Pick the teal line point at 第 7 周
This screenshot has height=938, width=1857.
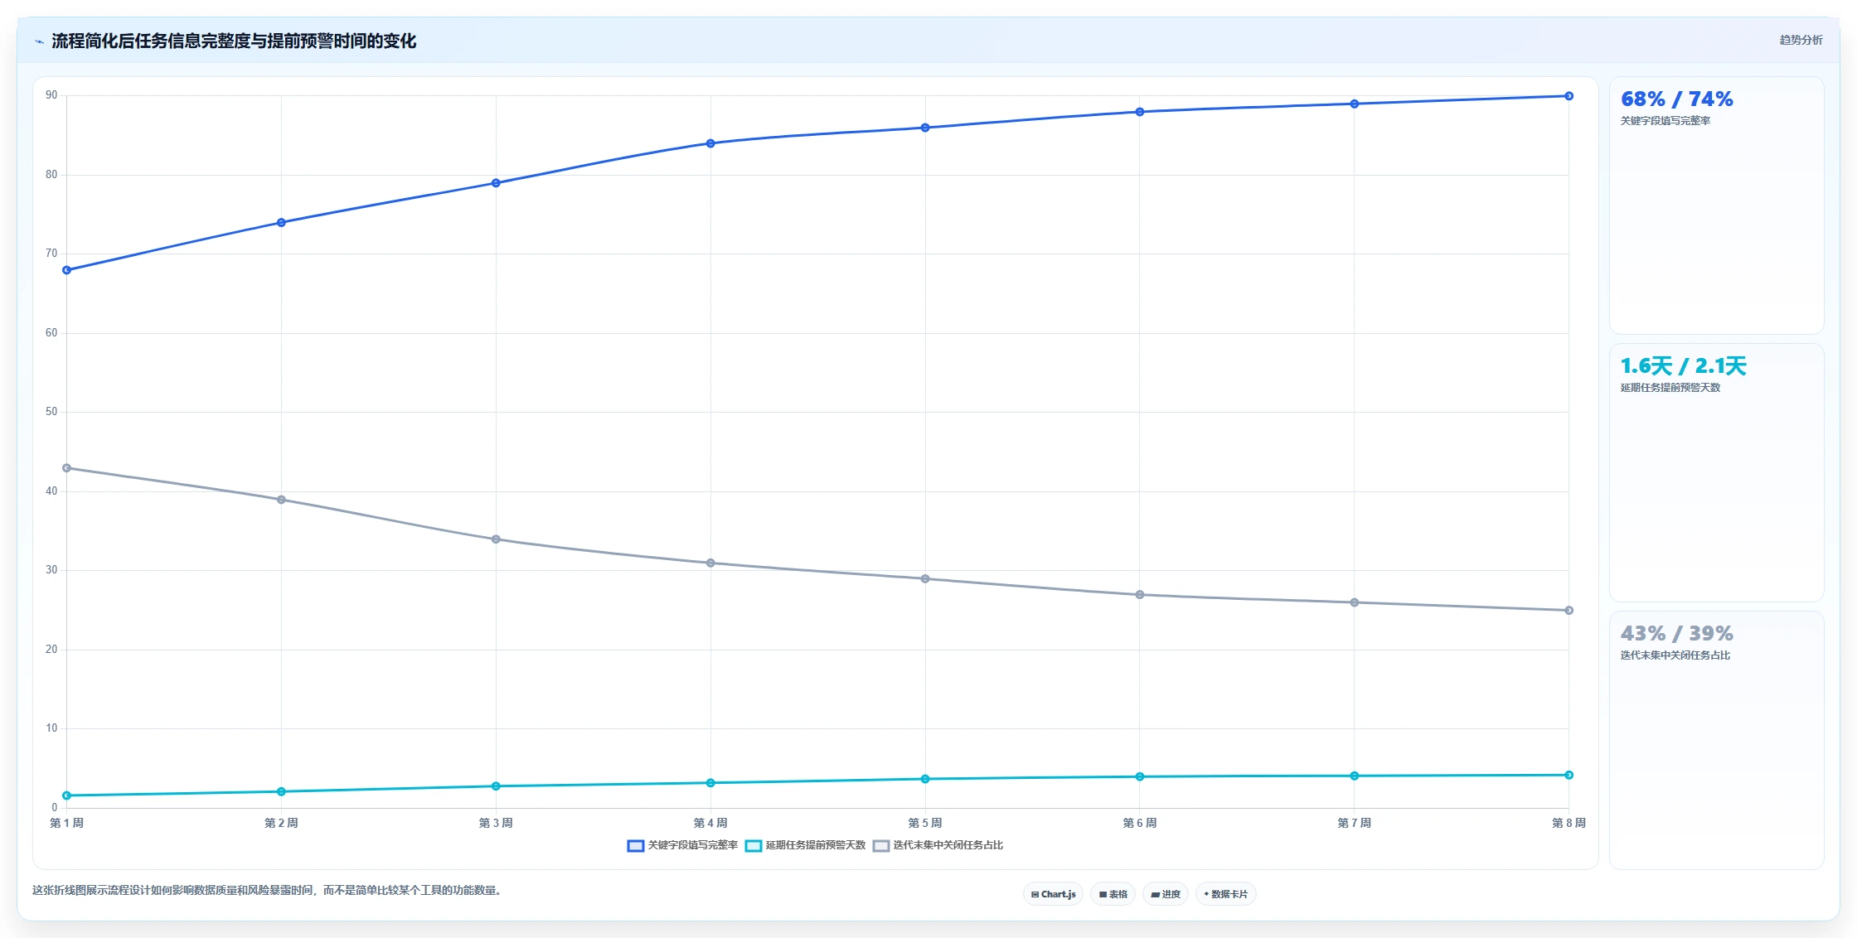click(x=1355, y=776)
